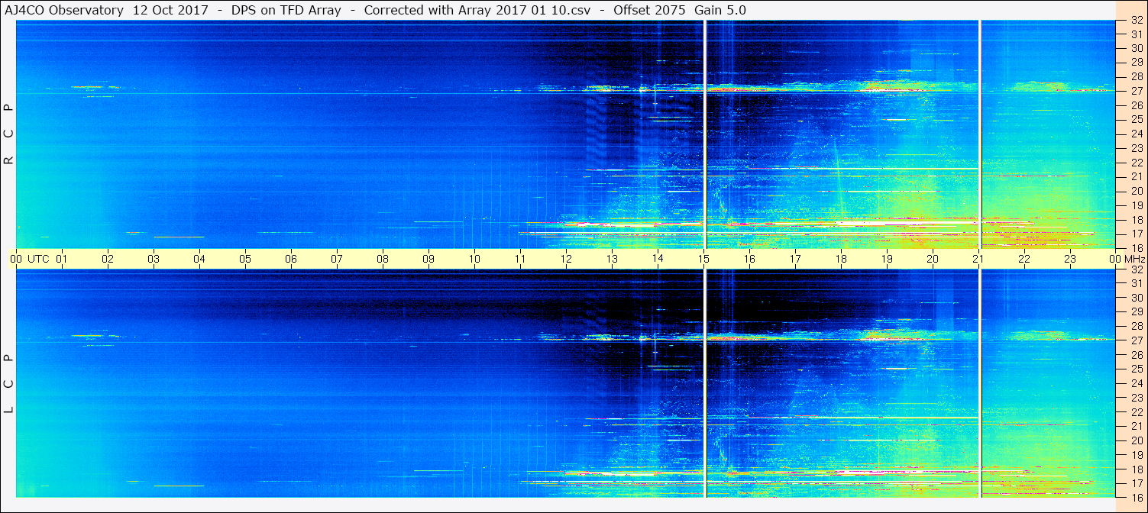Screen dimensions: 1148x513
Task: Select the 03 UTC tick label
Action: (154, 259)
